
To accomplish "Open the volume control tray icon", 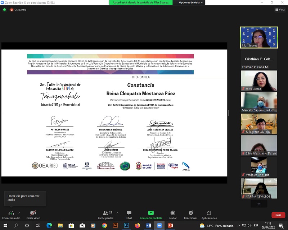I will click(249, 226).
